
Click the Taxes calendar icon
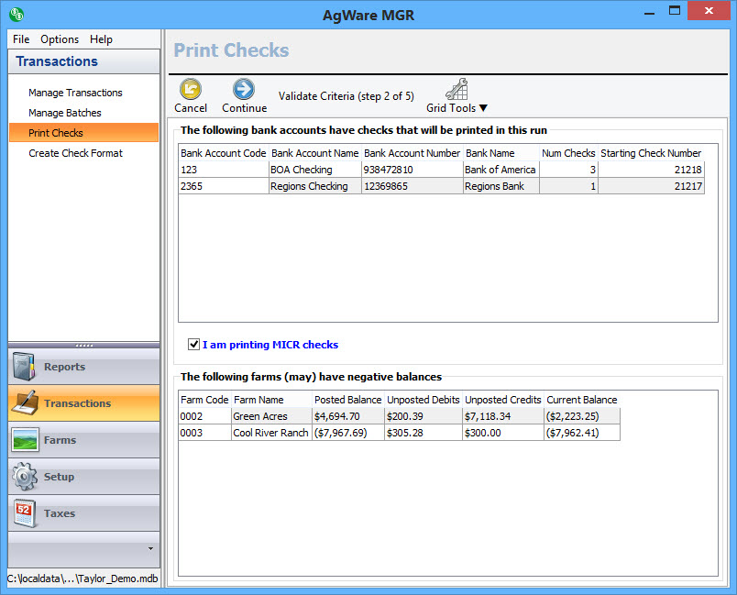[x=25, y=513]
